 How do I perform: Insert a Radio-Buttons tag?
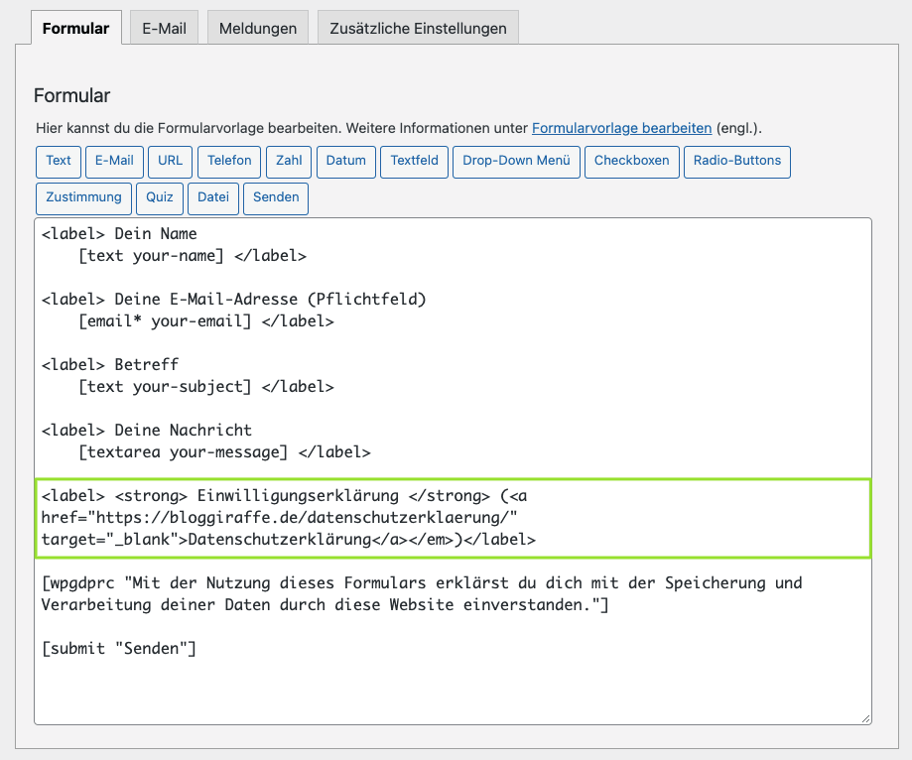(x=736, y=161)
